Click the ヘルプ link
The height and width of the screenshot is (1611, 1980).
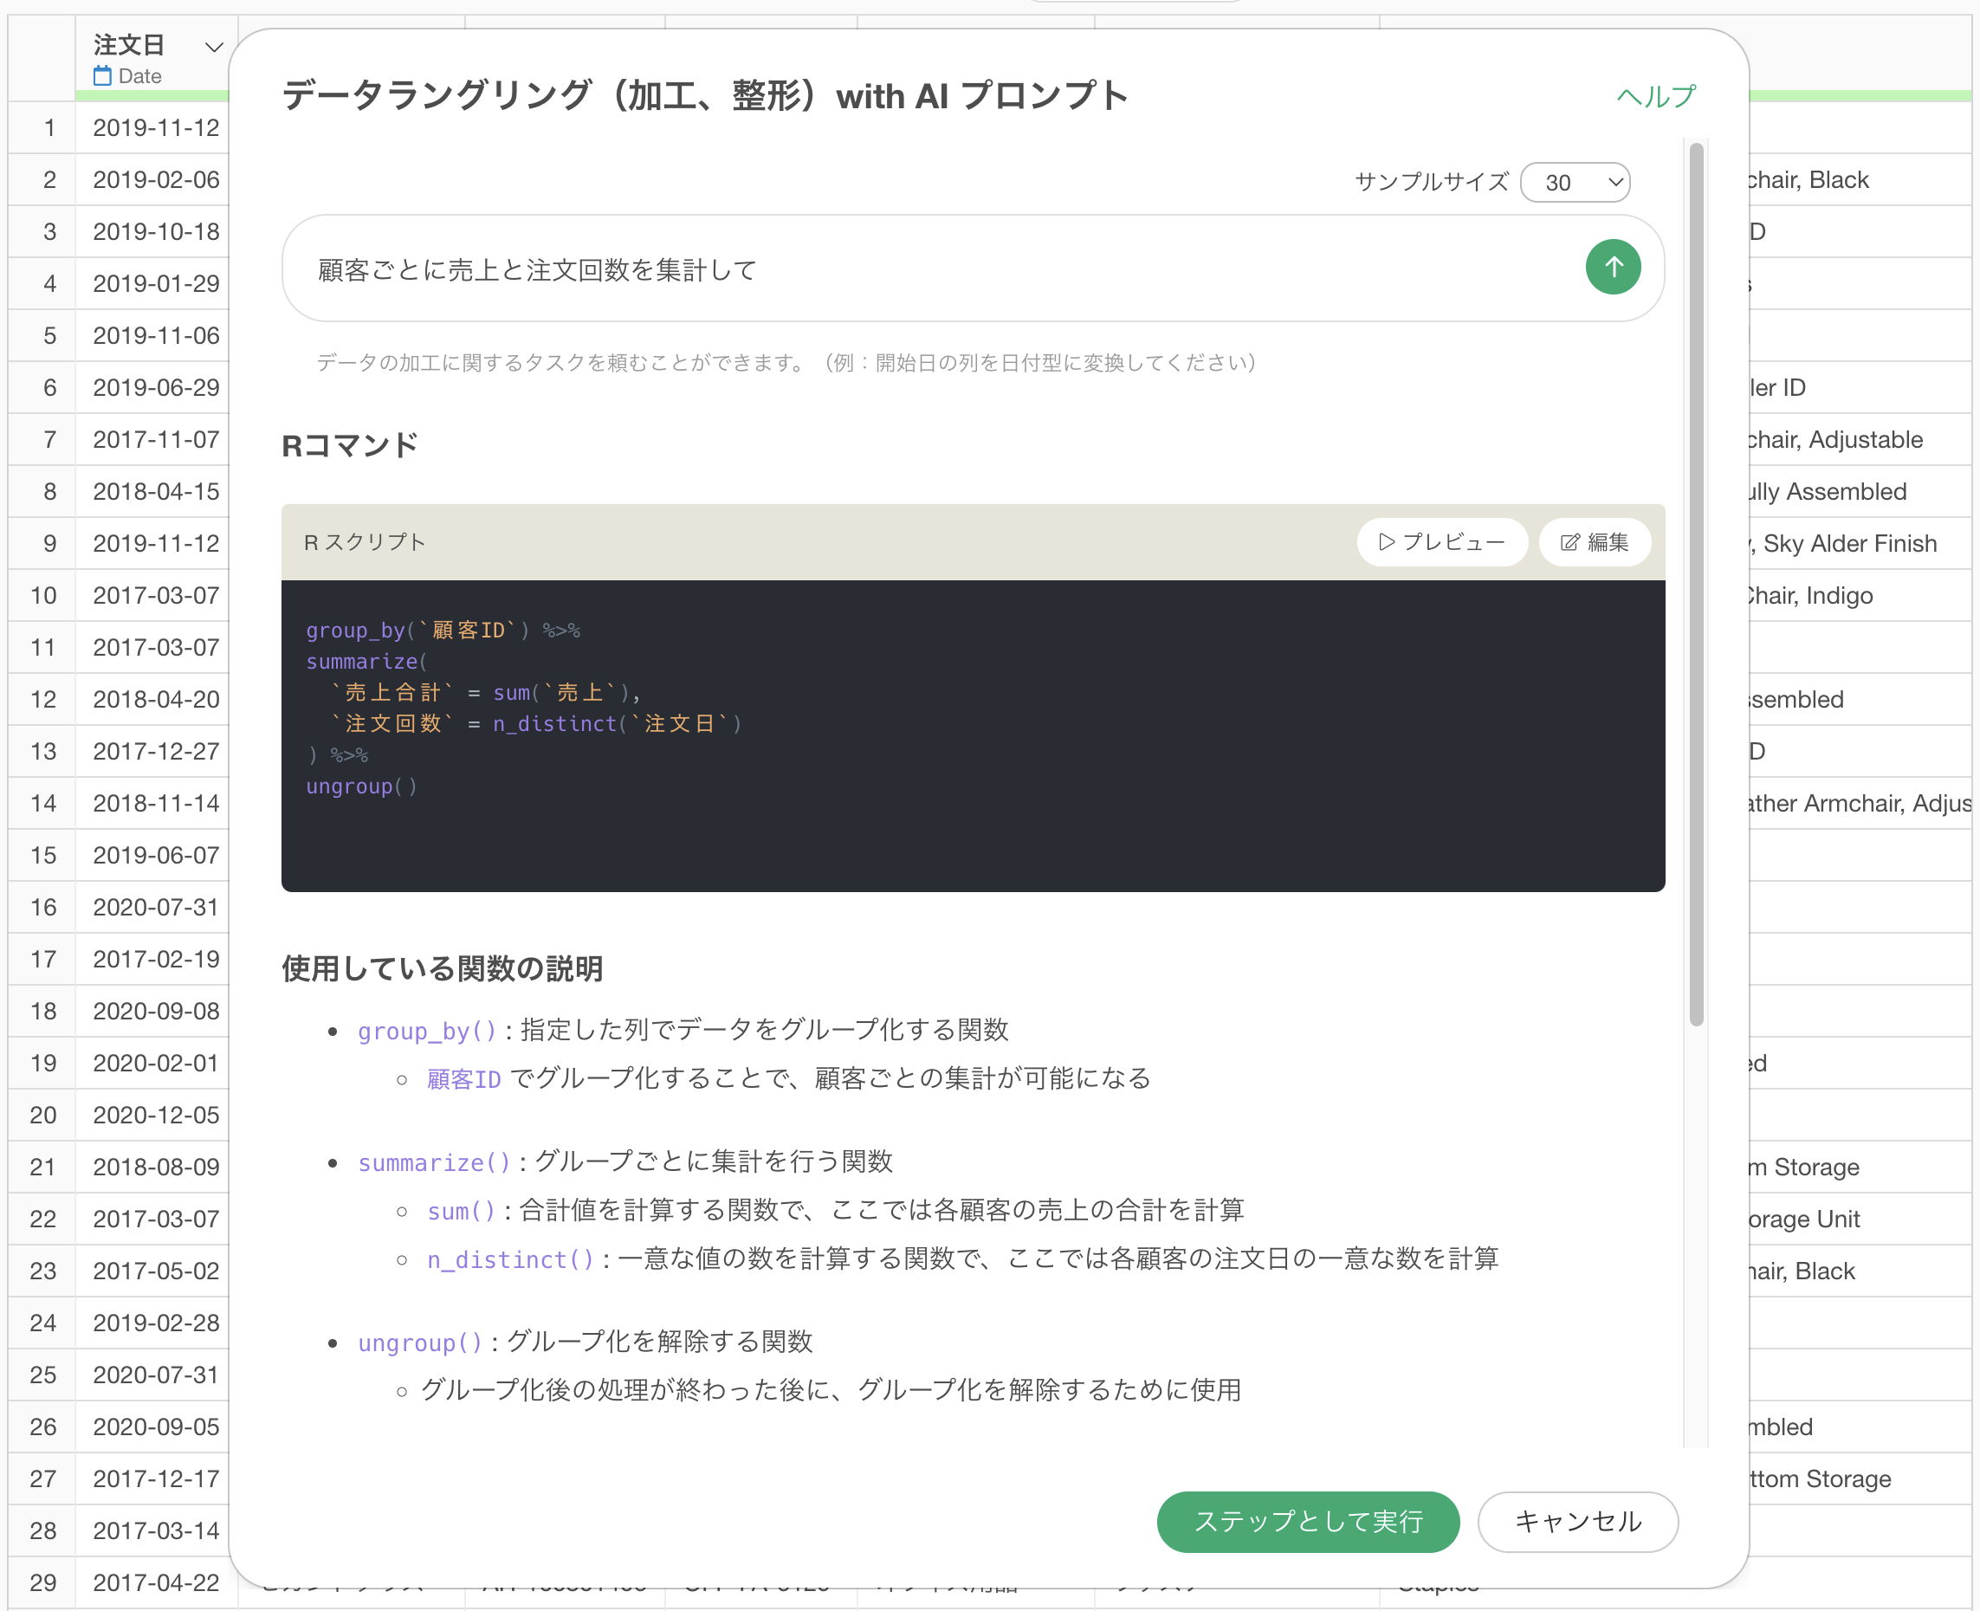[1655, 95]
